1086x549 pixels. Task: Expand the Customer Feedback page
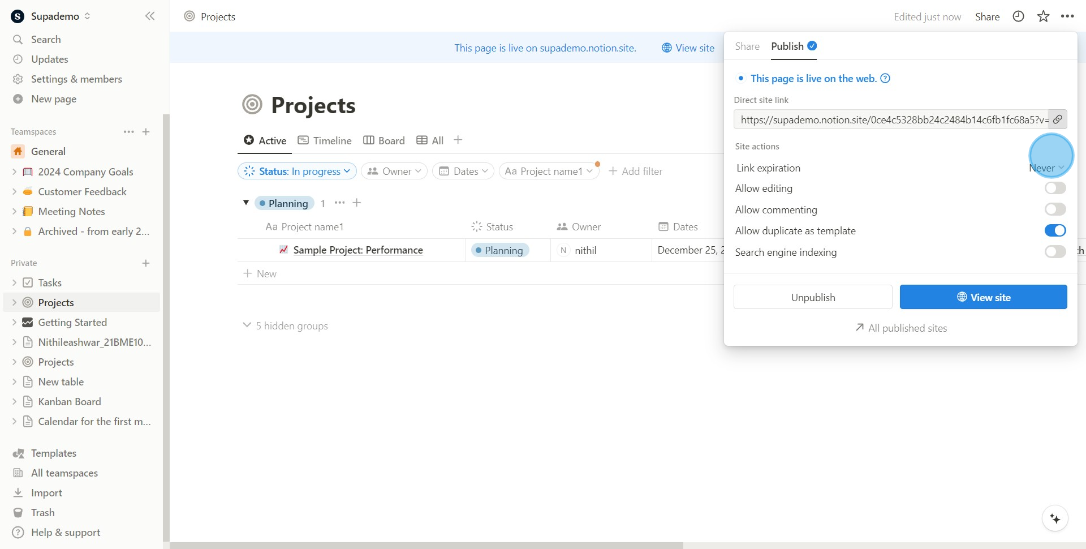14,191
